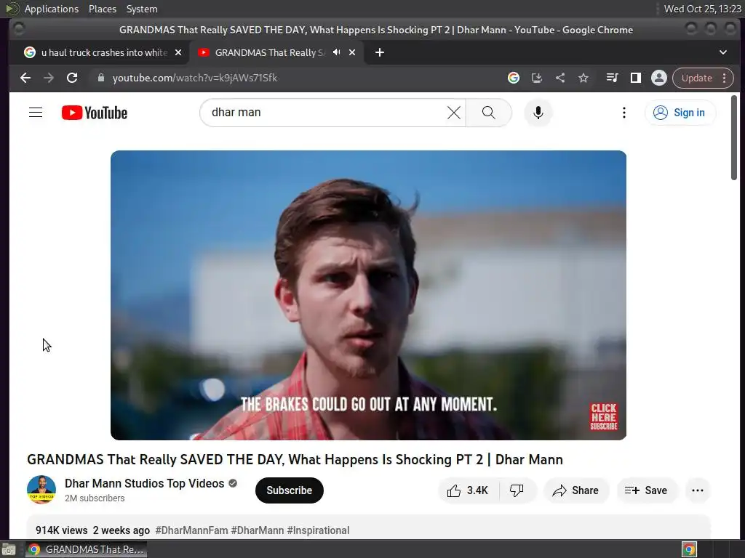Dislike the video with the thumbs down
745x558 pixels.
tap(517, 490)
